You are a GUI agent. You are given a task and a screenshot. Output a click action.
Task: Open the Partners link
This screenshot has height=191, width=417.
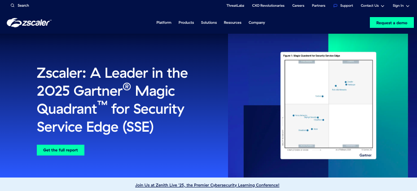[318, 5]
